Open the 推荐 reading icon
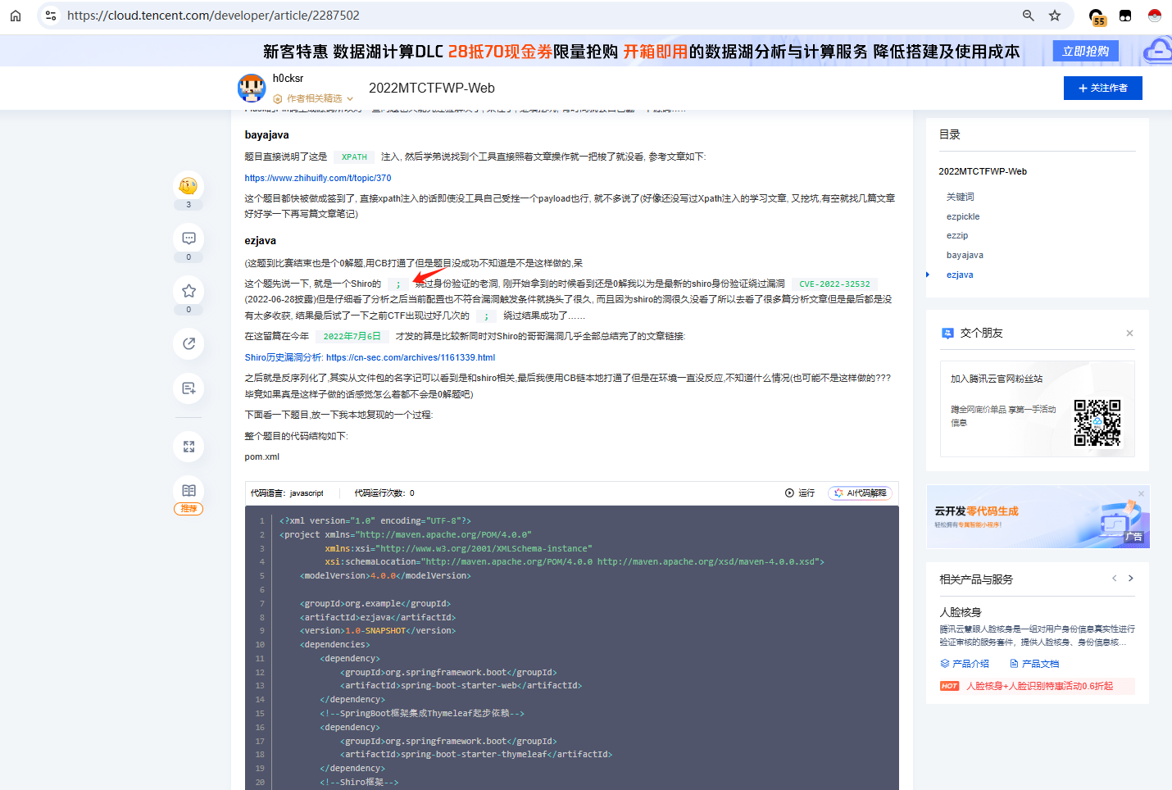 coord(189,496)
